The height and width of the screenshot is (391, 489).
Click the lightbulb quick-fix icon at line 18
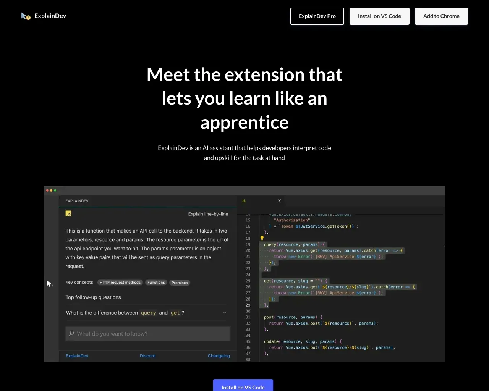[262, 238]
